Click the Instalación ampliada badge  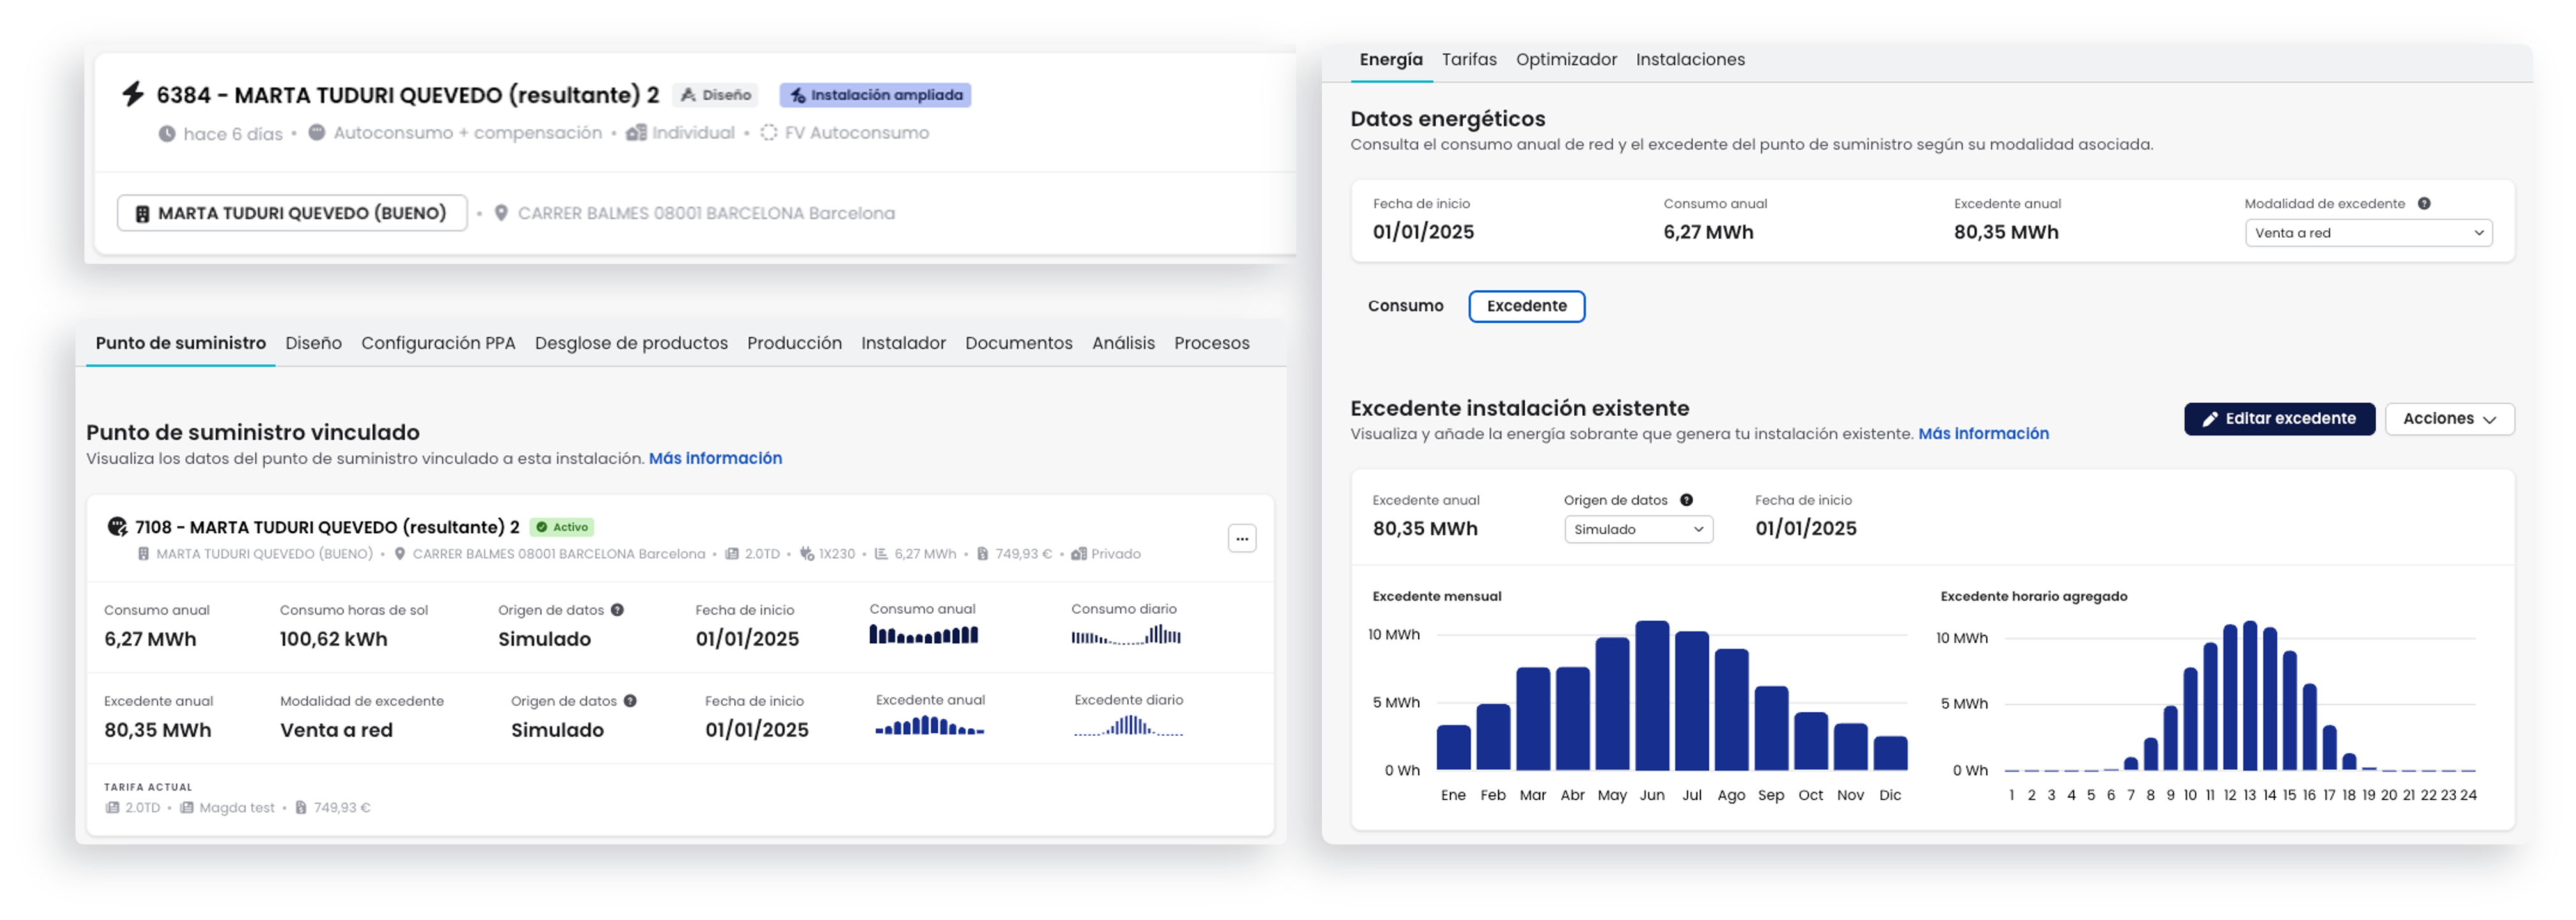tap(875, 95)
